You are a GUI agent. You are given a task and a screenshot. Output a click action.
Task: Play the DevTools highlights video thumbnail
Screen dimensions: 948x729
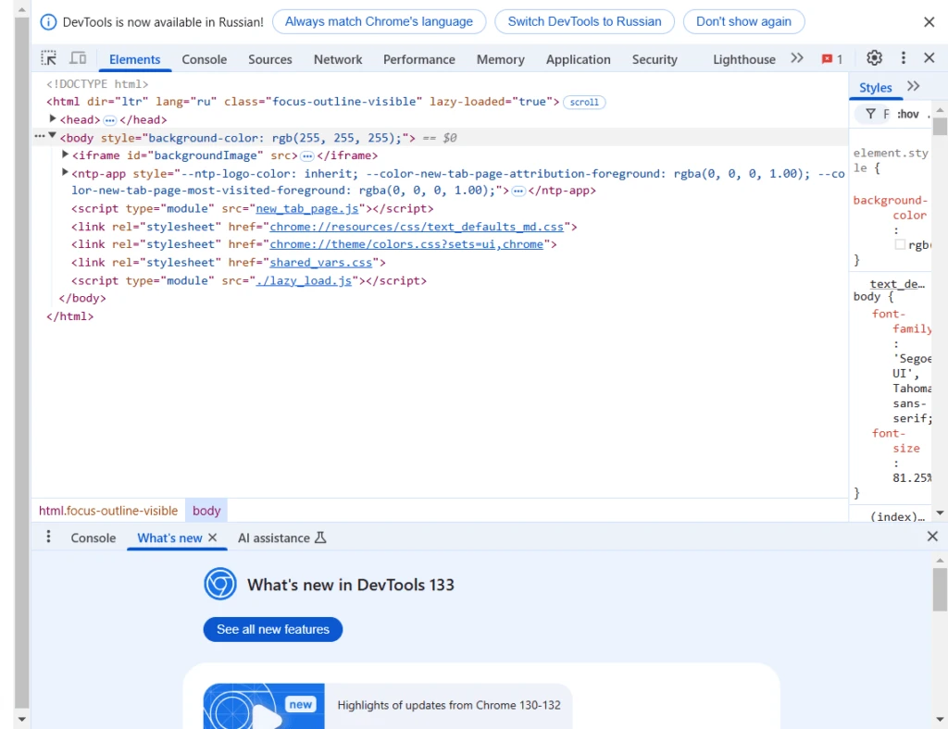[x=264, y=706]
